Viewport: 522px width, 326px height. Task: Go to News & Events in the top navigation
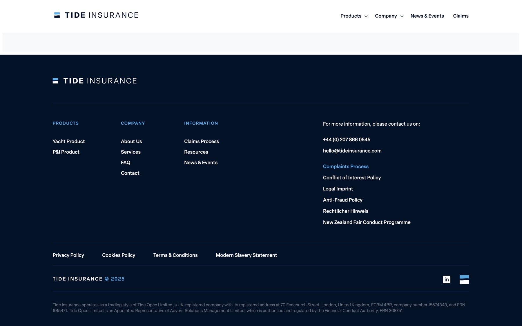pyautogui.click(x=427, y=16)
